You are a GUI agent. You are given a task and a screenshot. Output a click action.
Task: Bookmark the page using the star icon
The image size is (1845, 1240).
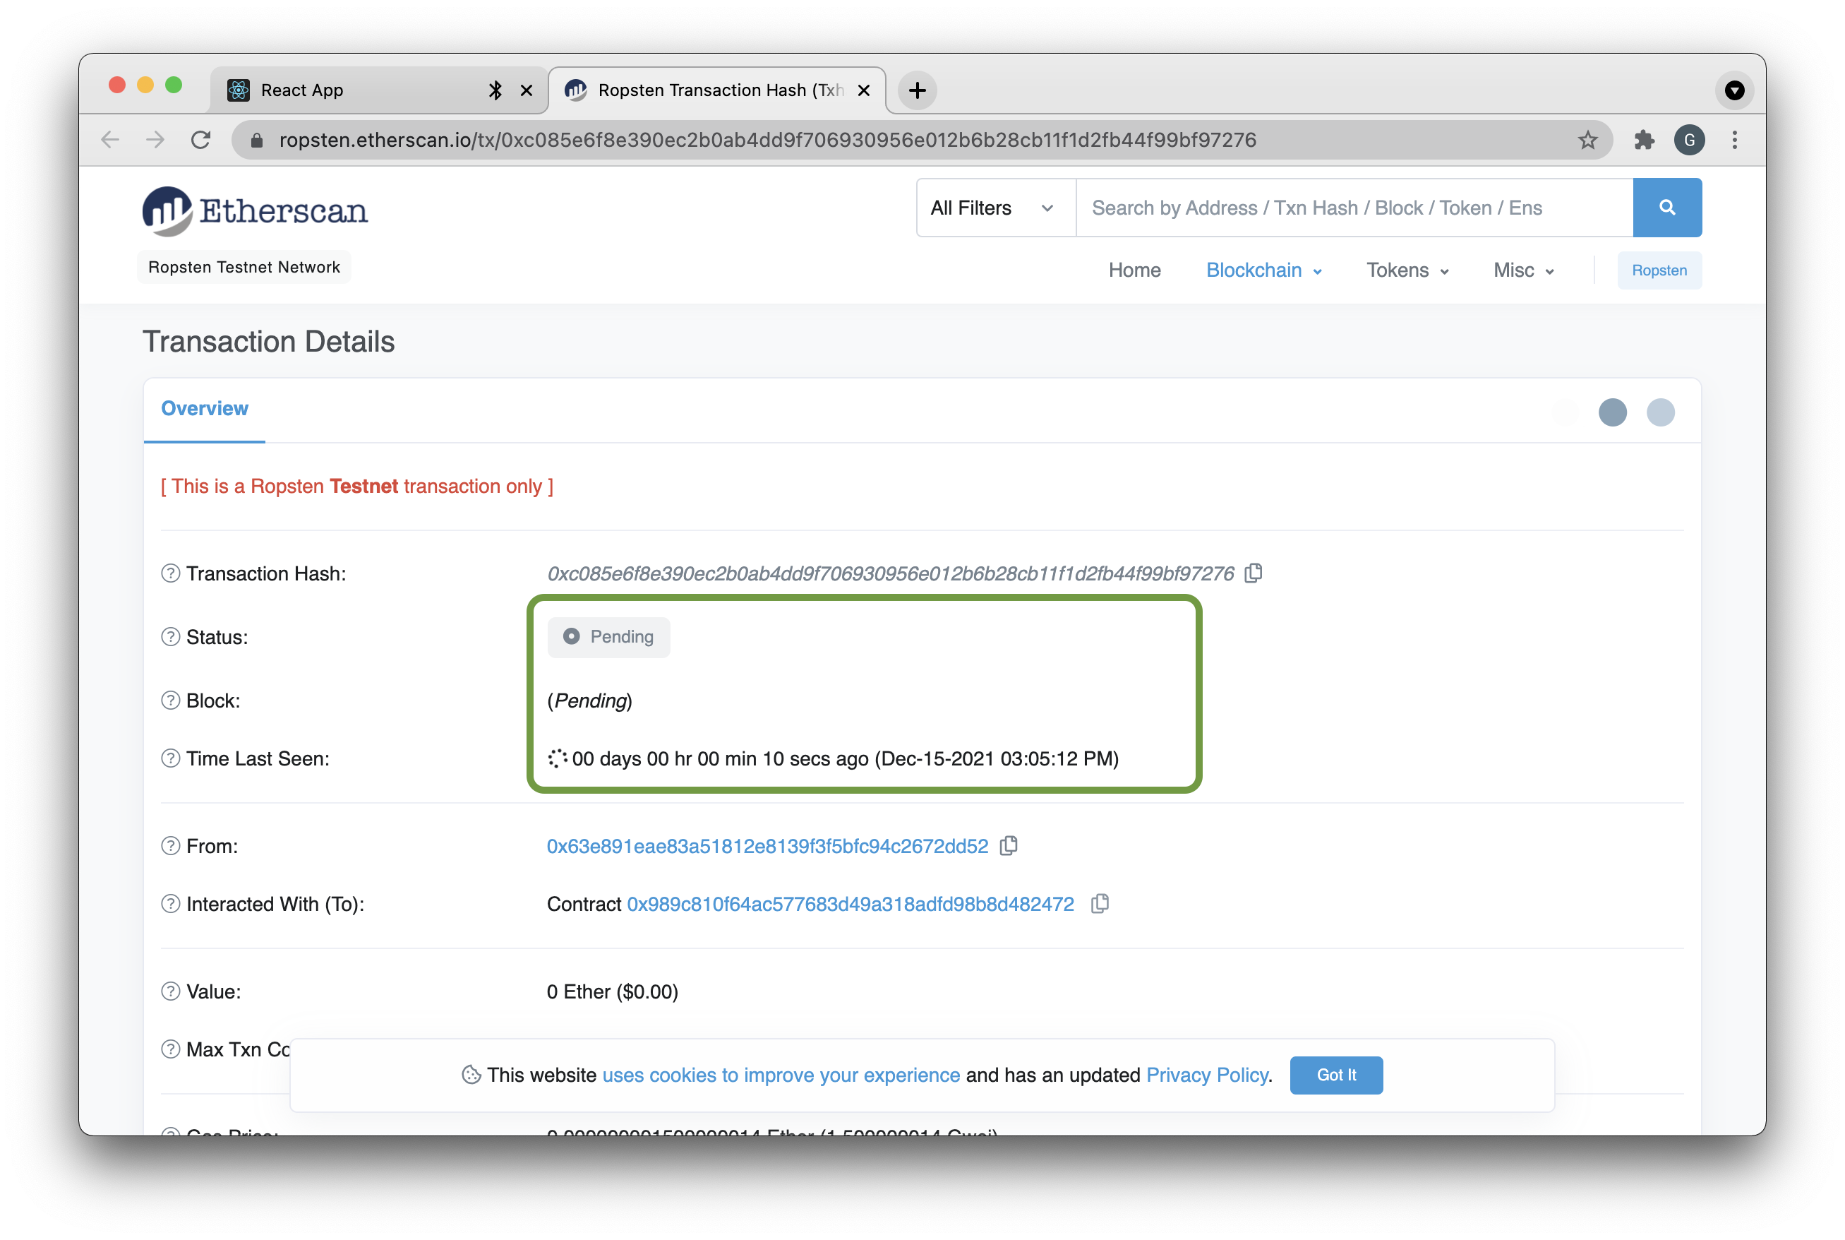pyautogui.click(x=1587, y=140)
